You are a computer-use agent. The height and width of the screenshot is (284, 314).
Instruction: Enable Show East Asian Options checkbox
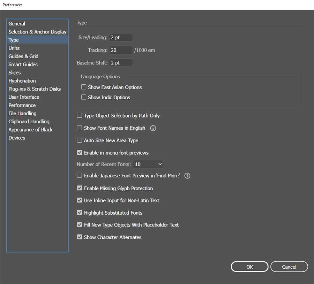[84, 87]
